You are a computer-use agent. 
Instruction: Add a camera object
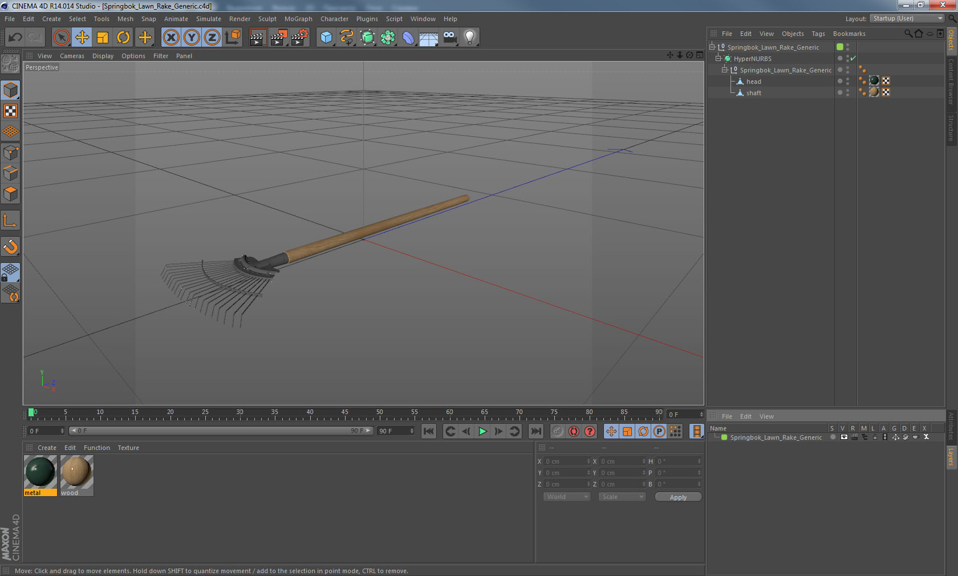coord(449,38)
